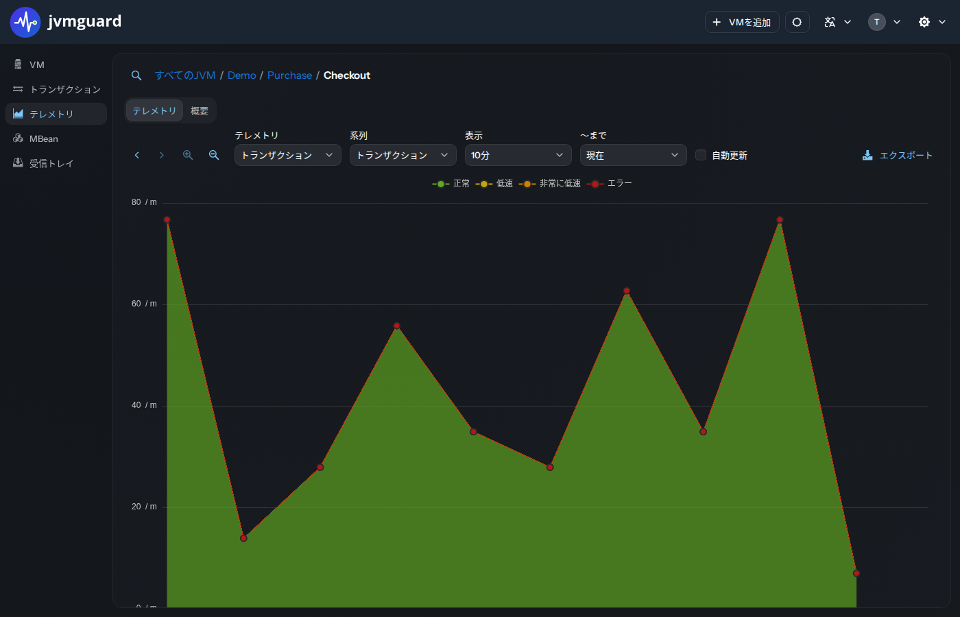The height and width of the screenshot is (617, 960).
Task: Click the 80 / m axis label
Action: point(144,202)
